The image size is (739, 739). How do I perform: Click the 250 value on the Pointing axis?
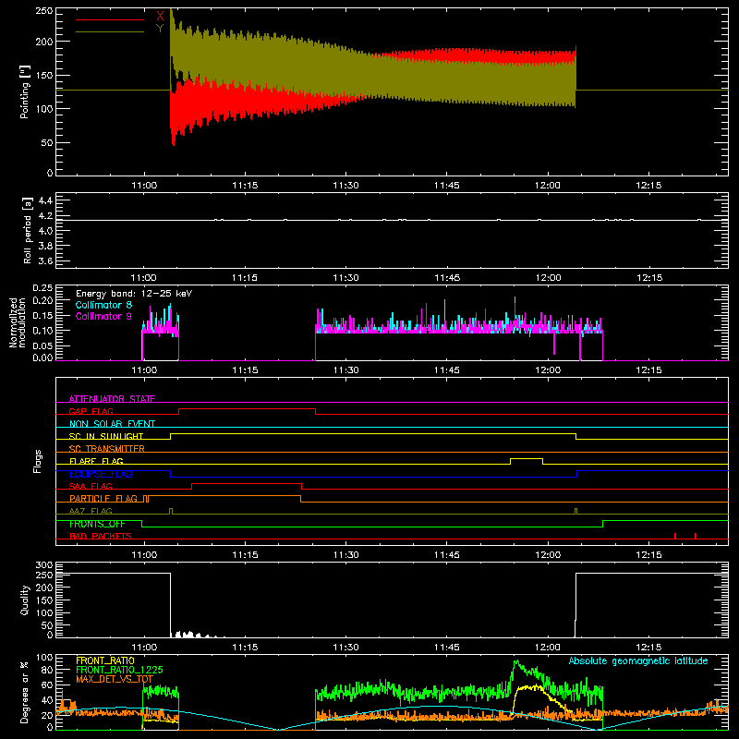[44, 11]
